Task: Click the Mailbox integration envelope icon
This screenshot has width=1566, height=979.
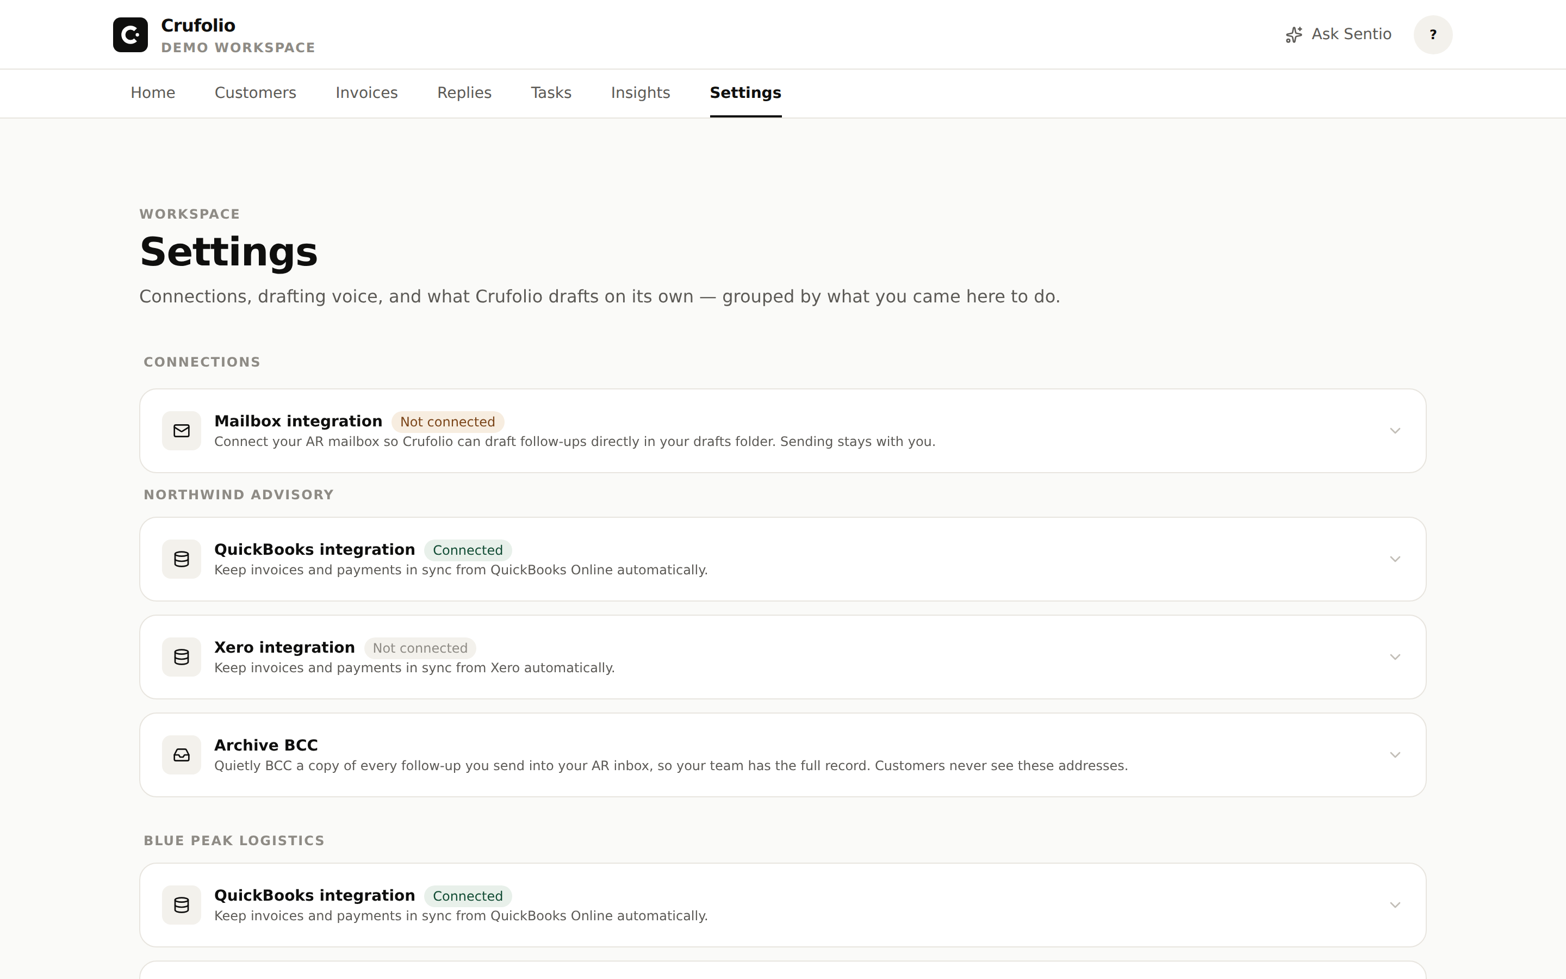Action: [181, 431]
